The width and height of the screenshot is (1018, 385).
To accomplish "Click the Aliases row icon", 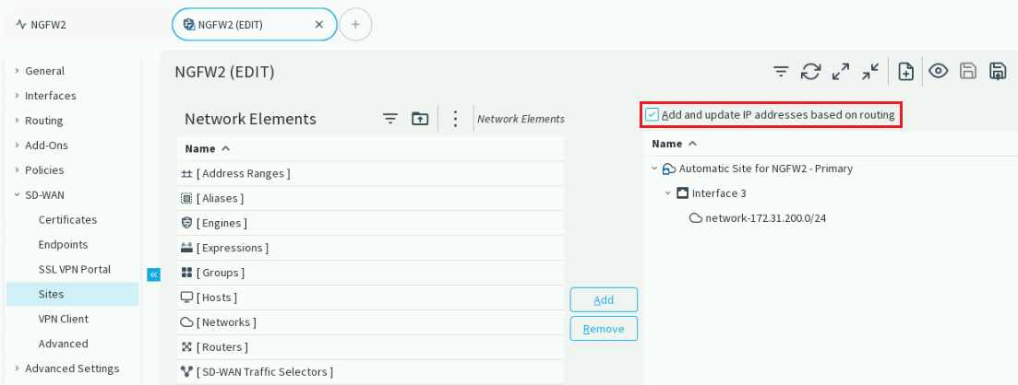I will (186, 198).
